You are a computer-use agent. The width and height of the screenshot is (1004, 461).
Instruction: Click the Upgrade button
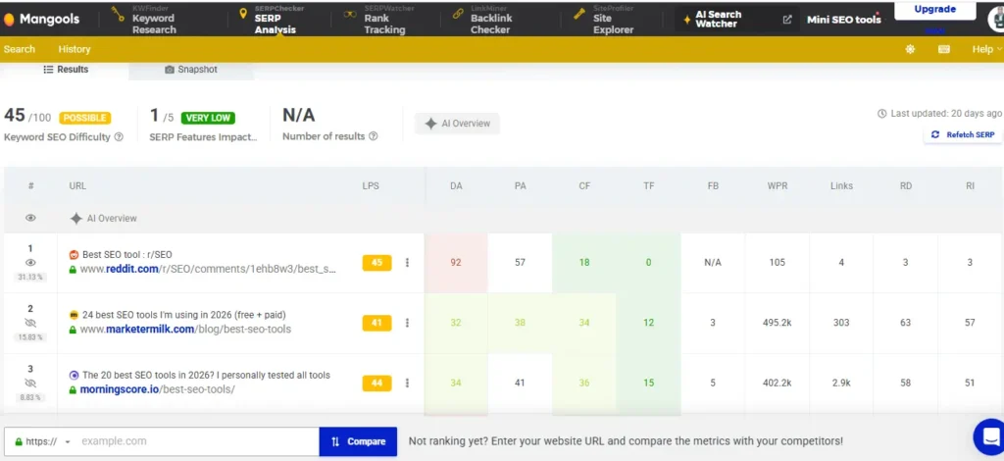[934, 10]
